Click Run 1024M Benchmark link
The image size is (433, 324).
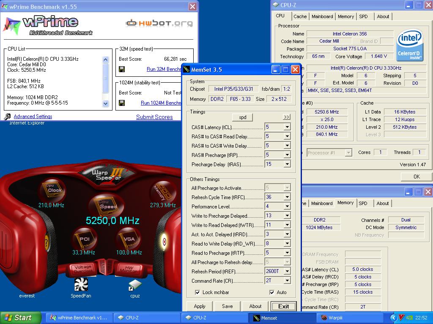pos(161,103)
